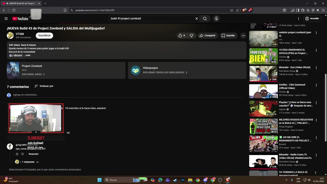Viewport: 327px width, 184px height.
Task: Dislike the comment from @Top10PZ
Action: (22, 154)
